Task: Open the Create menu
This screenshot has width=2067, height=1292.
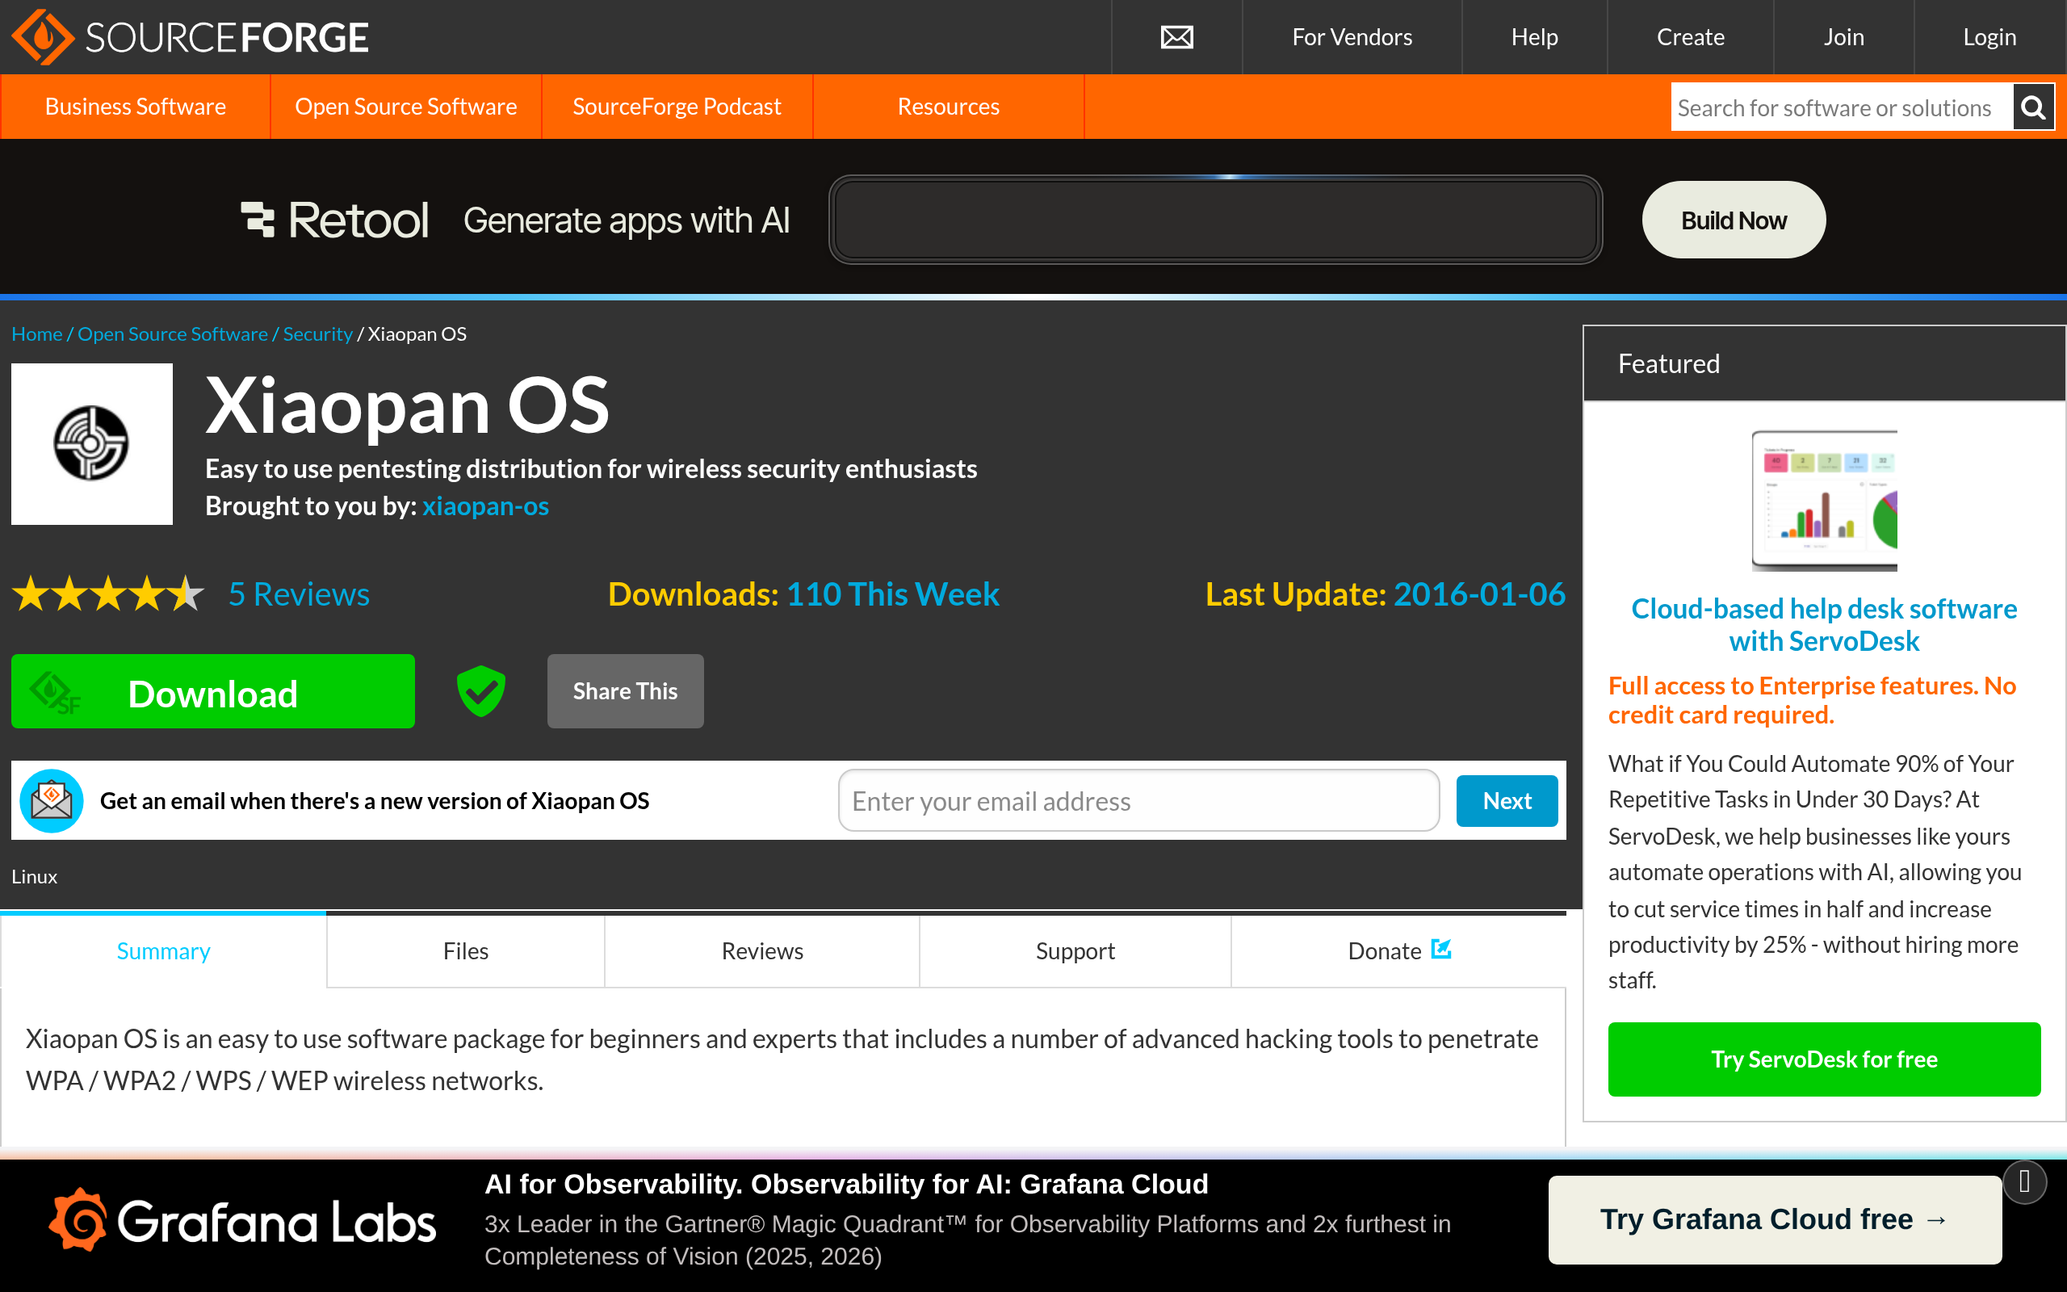Action: (x=1689, y=37)
